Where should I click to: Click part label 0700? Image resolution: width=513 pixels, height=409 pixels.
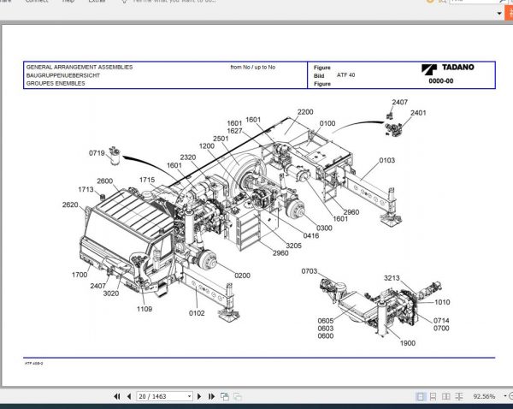tap(441, 328)
